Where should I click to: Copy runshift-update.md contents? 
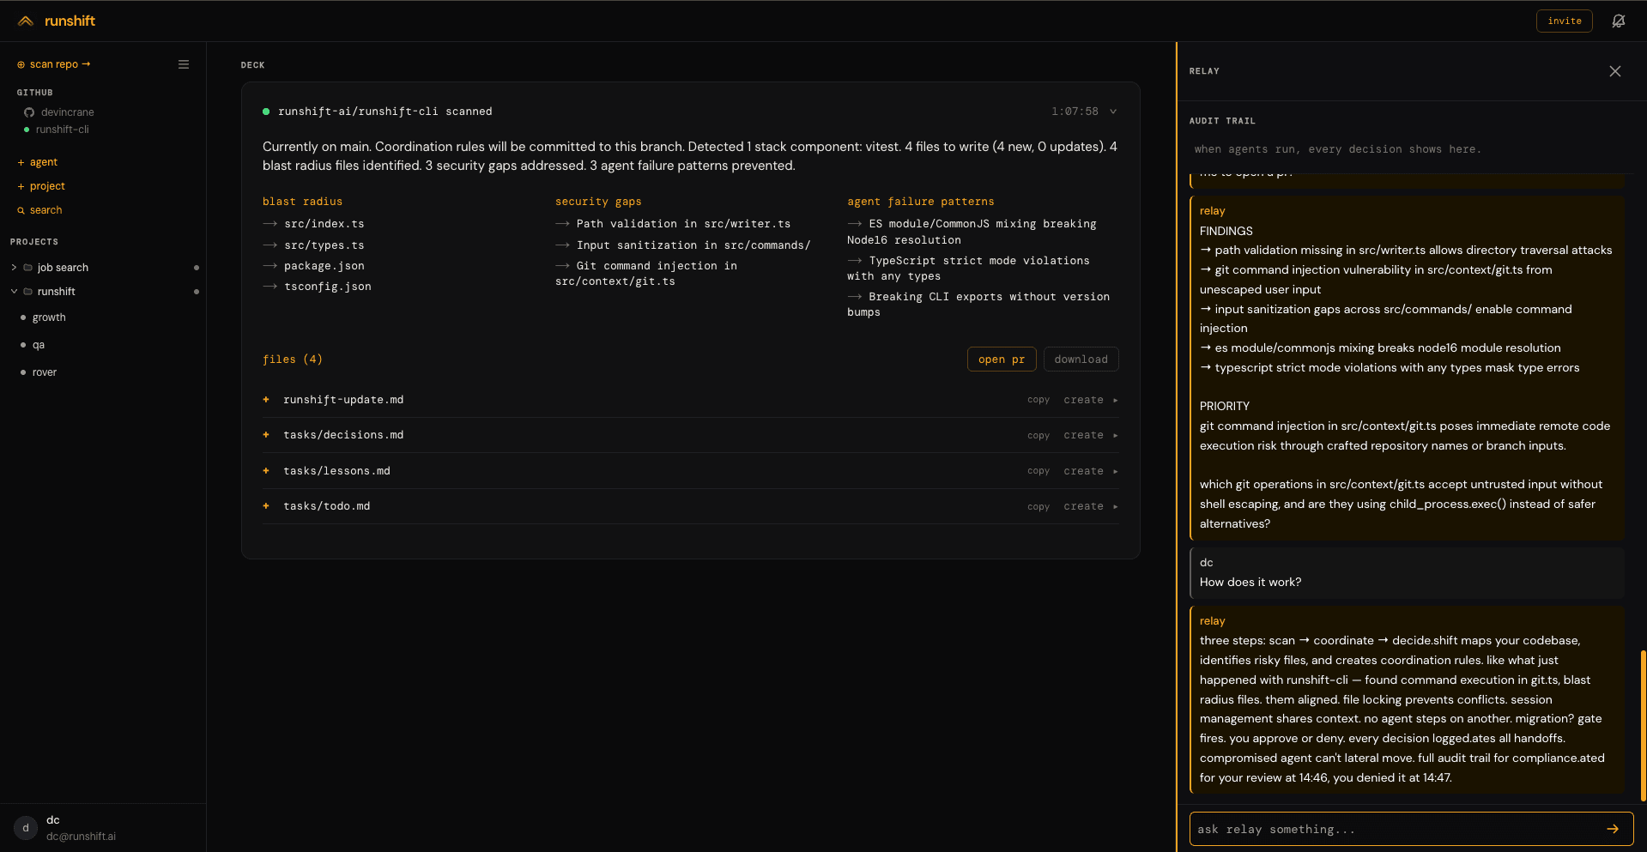(1038, 400)
